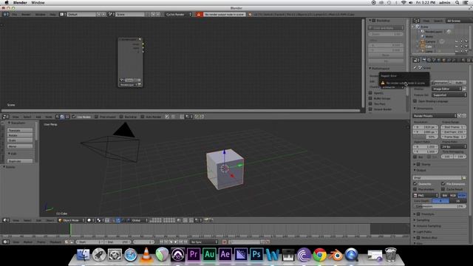The image size is (473, 266).
Task: Toggle the Overwrite checkbox
Action: coord(415,184)
